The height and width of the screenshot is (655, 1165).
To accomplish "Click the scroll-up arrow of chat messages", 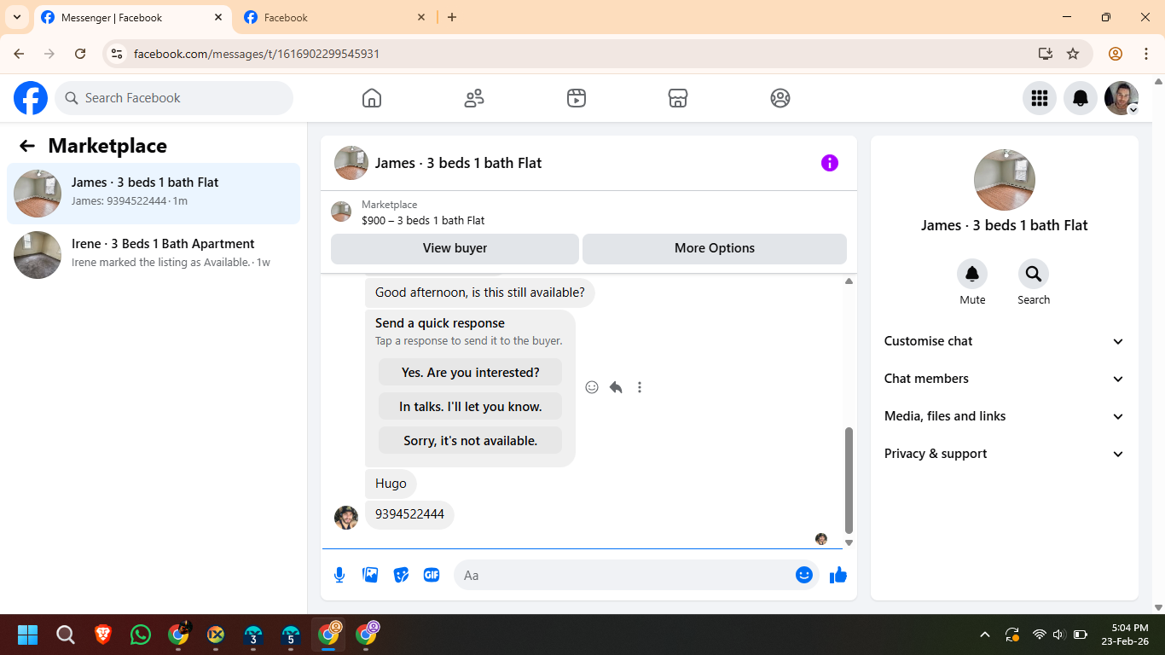I will (849, 281).
